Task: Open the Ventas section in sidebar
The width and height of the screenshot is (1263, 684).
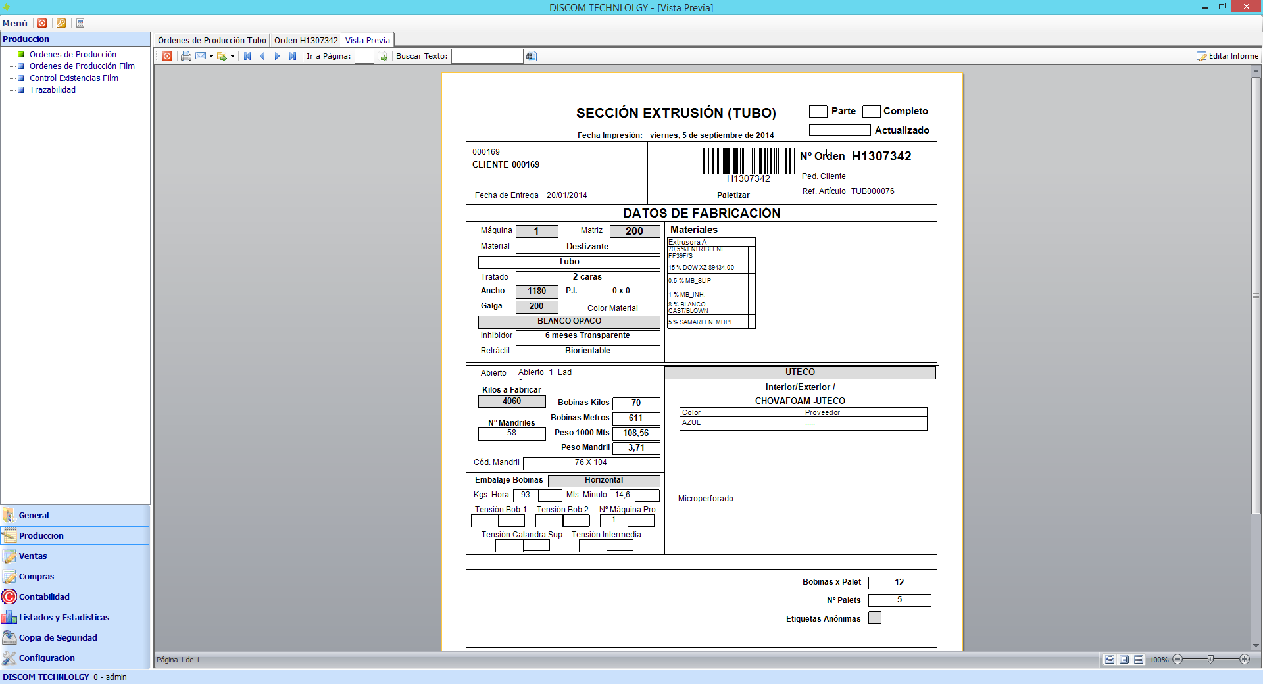Action: click(x=33, y=556)
